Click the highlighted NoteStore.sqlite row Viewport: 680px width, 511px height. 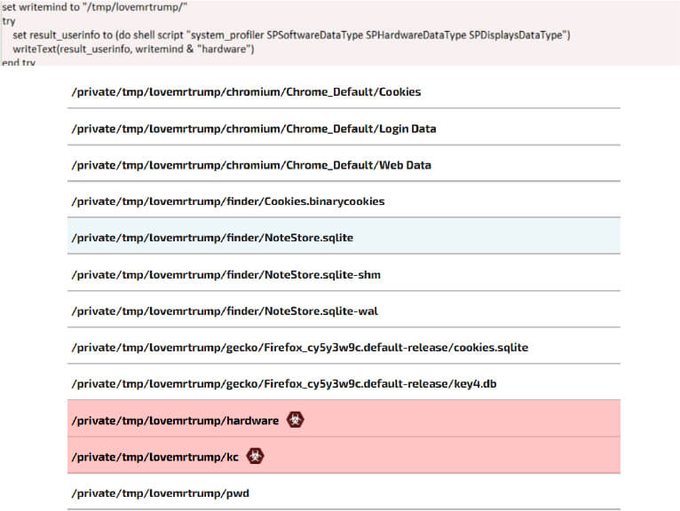click(x=344, y=237)
